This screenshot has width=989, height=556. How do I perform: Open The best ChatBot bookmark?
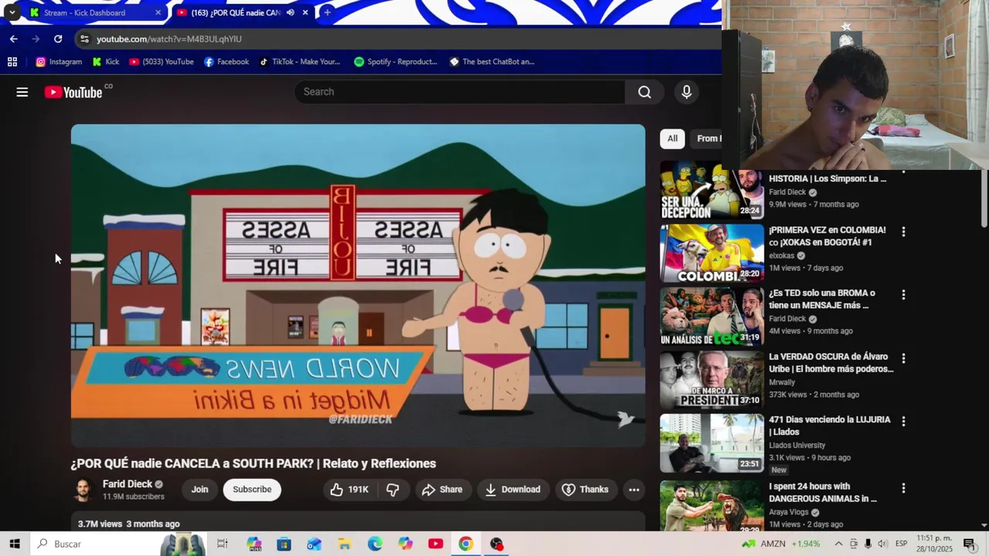492,62
